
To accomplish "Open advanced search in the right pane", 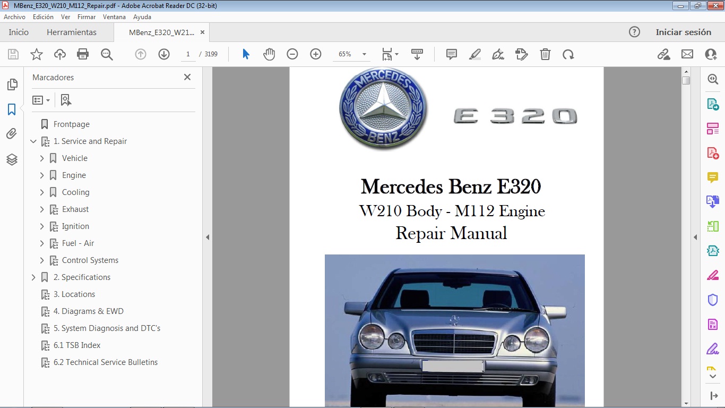I will point(713,79).
